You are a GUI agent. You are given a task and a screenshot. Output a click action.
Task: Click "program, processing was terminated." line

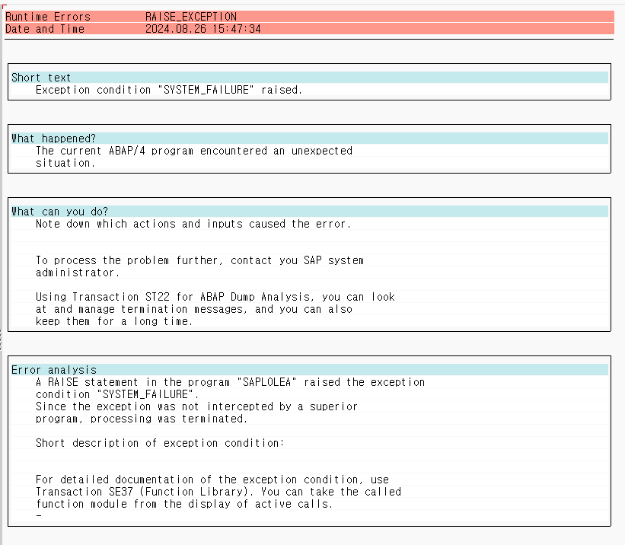point(142,419)
